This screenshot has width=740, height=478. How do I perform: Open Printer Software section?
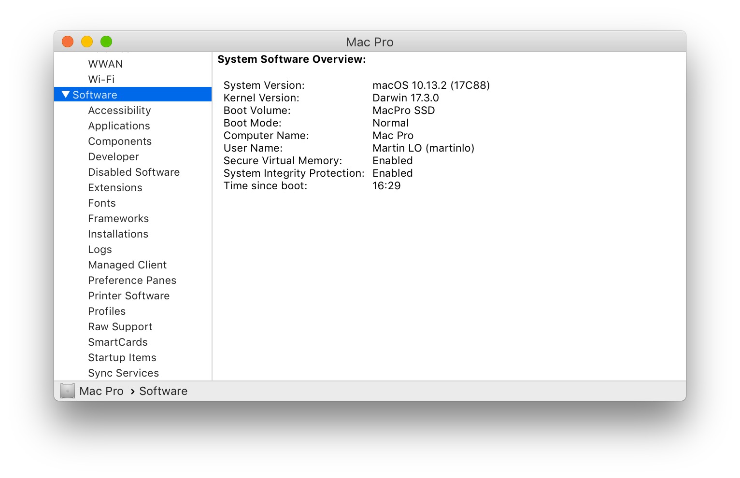coord(128,296)
